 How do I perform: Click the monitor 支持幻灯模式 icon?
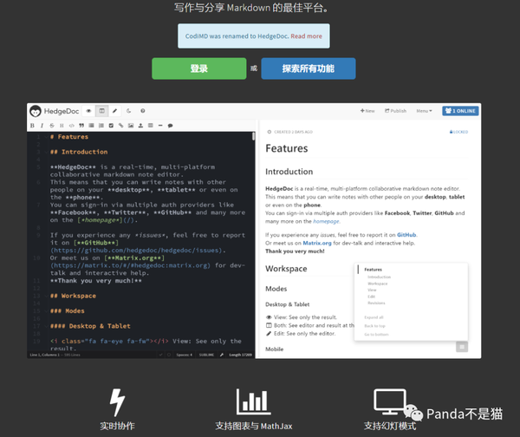click(390, 401)
